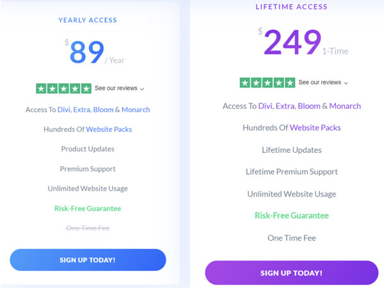The height and width of the screenshot is (288, 384).
Task: Click the purple Sign Up Today button
Action: tap(291, 273)
